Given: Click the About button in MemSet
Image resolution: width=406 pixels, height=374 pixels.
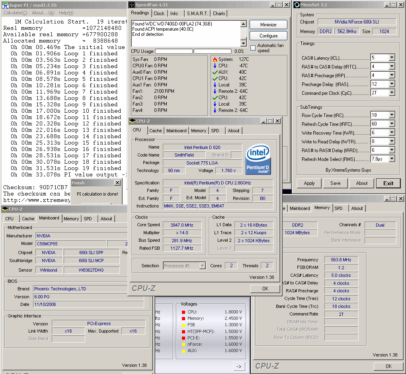Looking at the screenshot, I should 362,183.
